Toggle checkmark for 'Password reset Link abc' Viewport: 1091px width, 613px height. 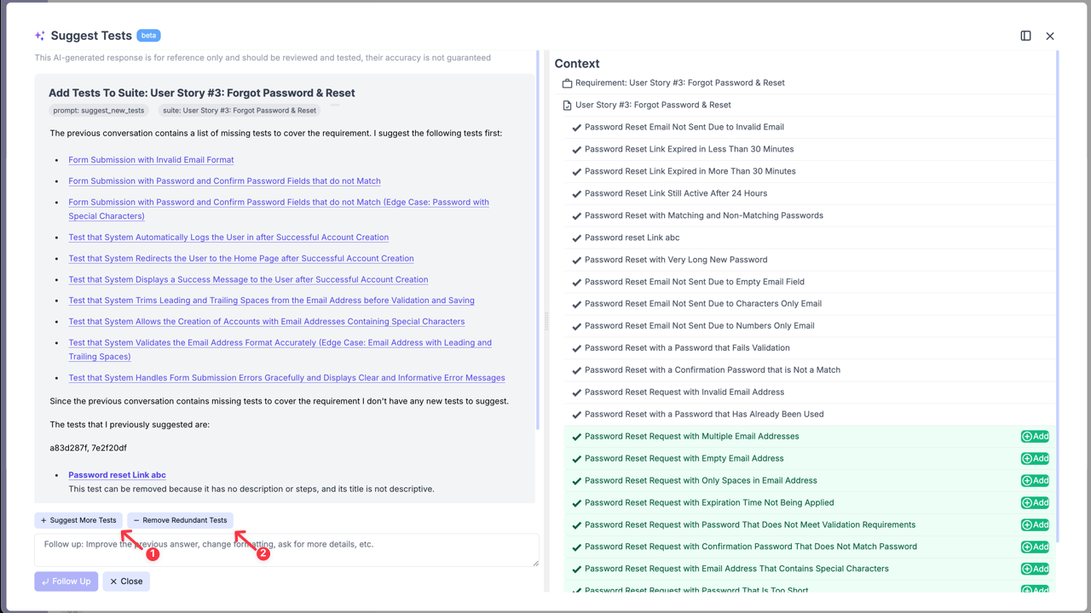point(577,238)
